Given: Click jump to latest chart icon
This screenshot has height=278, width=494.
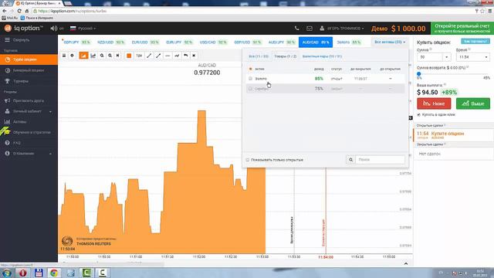Looking at the screenshot, I should [118, 56].
